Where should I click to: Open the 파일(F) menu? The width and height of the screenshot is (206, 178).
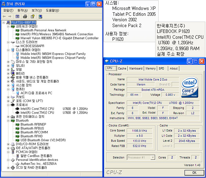pyautogui.click(x=8, y=10)
